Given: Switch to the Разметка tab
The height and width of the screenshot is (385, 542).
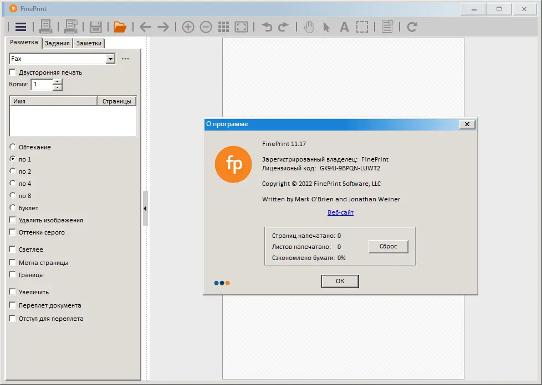Looking at the screenshot, I should 24,43.
